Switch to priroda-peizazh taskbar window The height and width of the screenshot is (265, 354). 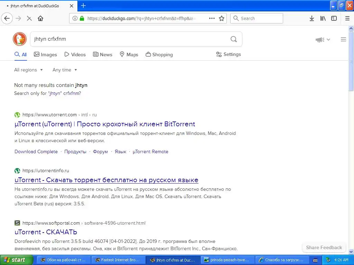coord(227,260)
